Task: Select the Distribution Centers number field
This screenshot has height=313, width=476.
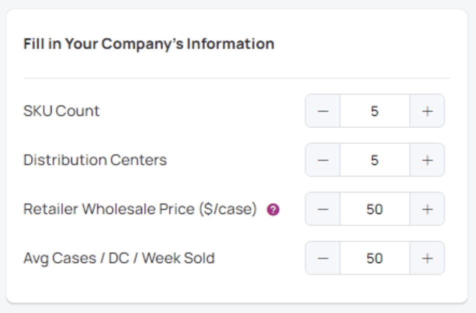Action: [x=374, y=160]
